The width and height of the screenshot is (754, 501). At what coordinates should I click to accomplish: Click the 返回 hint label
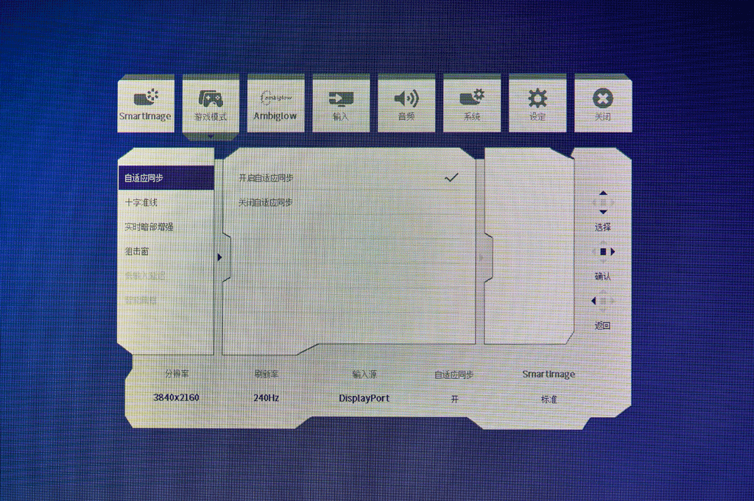(x=603, y=325)
